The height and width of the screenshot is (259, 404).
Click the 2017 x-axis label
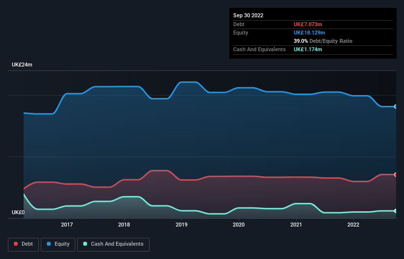(x=67, y=225)
